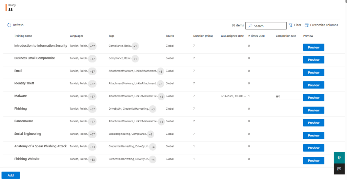The width and height of the screenshot is (347, 180).
Task: Click the Refresh icon
Action: click(9, 25)
